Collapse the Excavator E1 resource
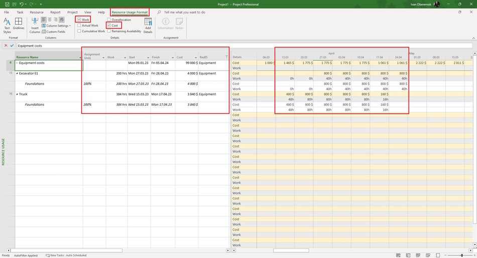The height and width of the screenshot is (258, 477). (17, 74)
